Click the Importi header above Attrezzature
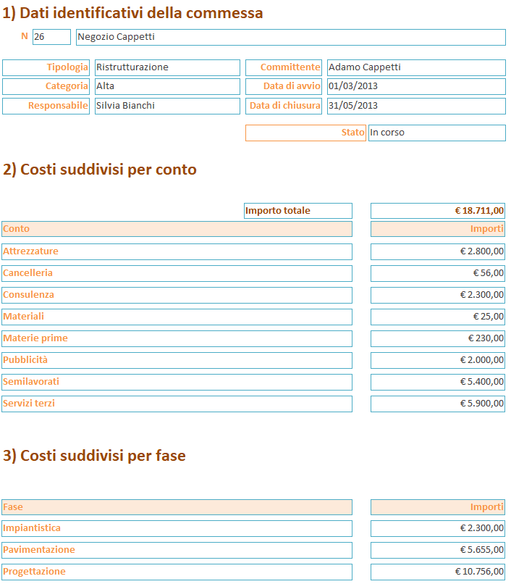The height and width of the screenshot is (584, 511). tap(438, 229)
